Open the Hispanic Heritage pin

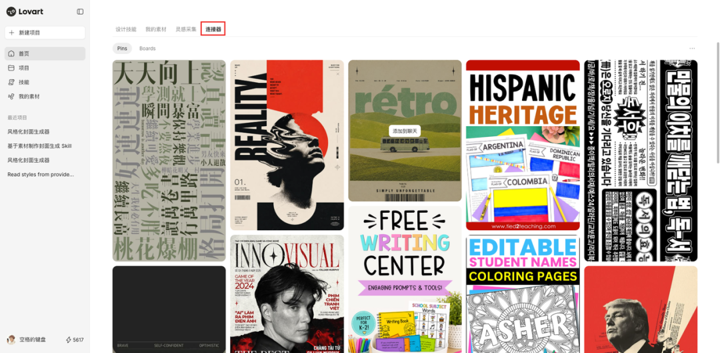point(523,145)
